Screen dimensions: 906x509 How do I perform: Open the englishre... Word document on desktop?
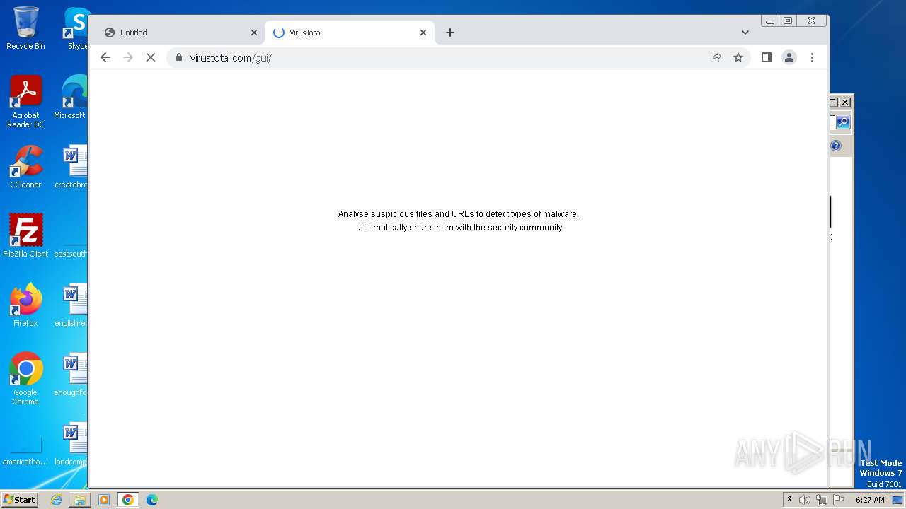(x=71, y=305)
